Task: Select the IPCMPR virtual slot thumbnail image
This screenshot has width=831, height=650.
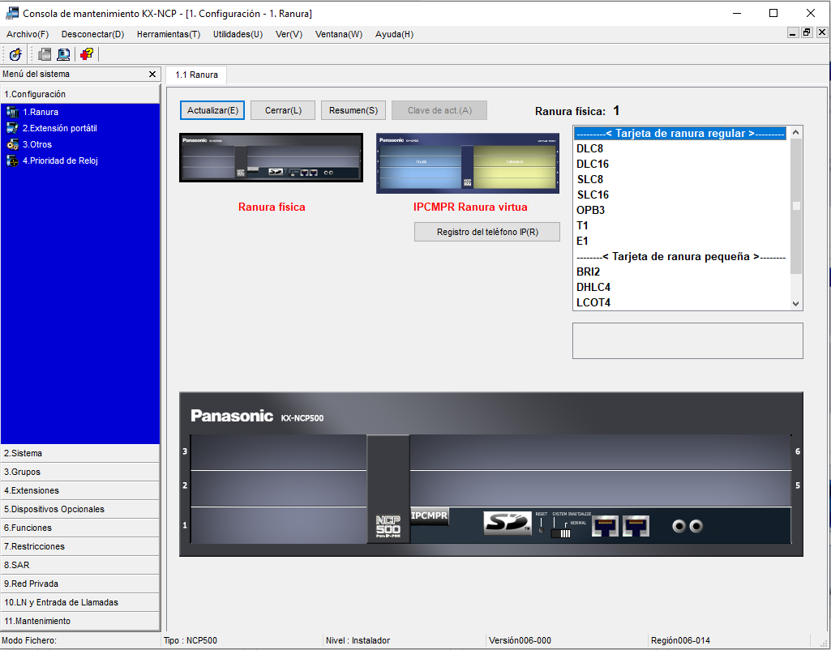Action: pos(468,163)
